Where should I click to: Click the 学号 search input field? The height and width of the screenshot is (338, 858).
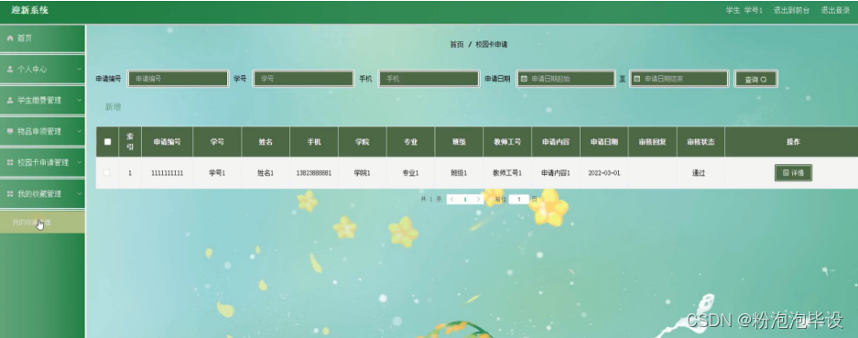[x=303, y=79]
